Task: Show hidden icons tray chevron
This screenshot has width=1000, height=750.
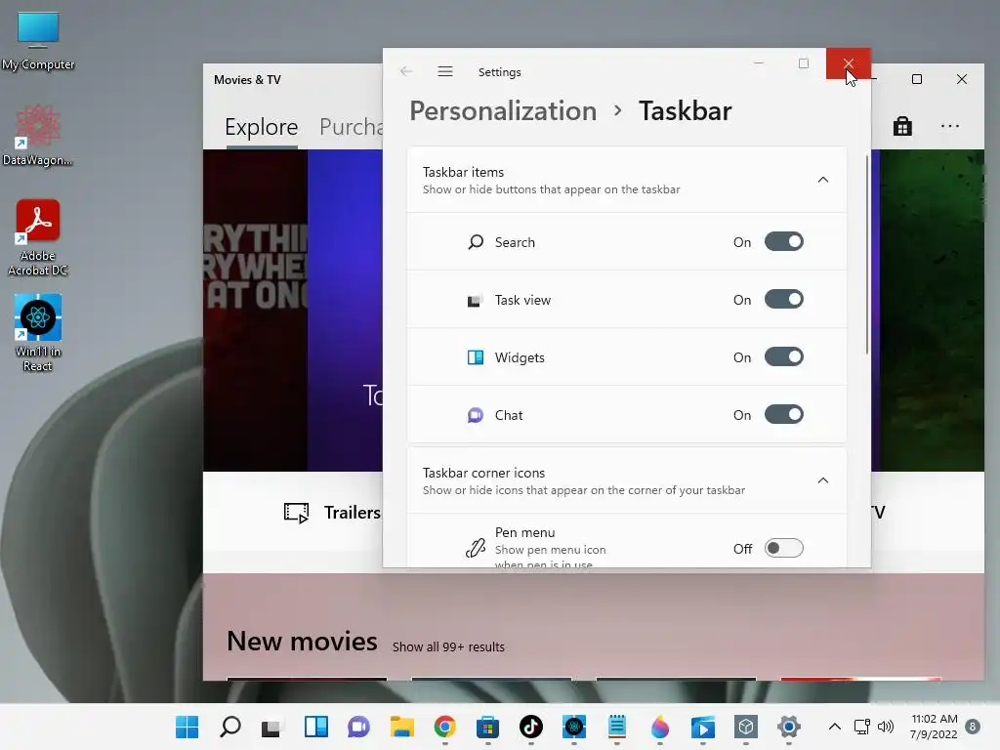Action: point(834,727)
